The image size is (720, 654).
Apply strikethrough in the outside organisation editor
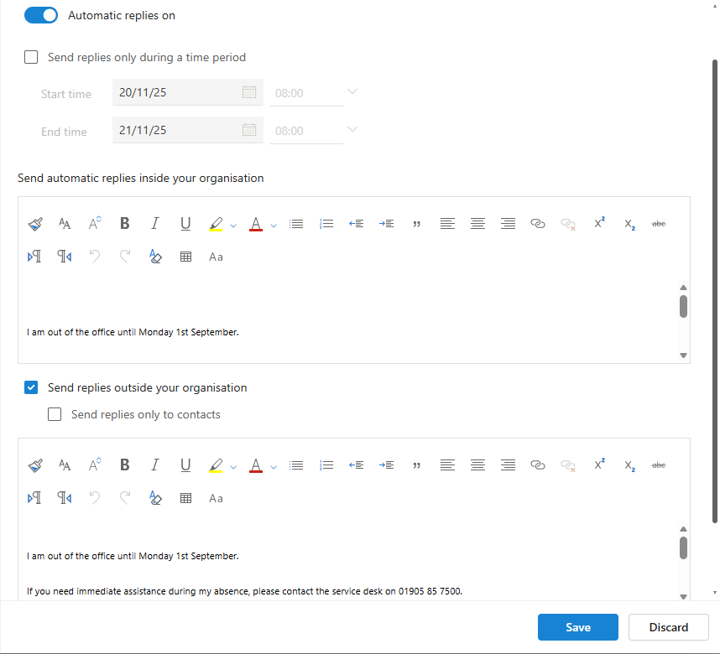[659, 465]
